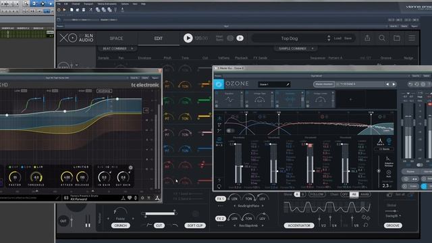The image size is (432, 243).
Task: Go to previous Ozone preset
Action: (x=387, y=84)
